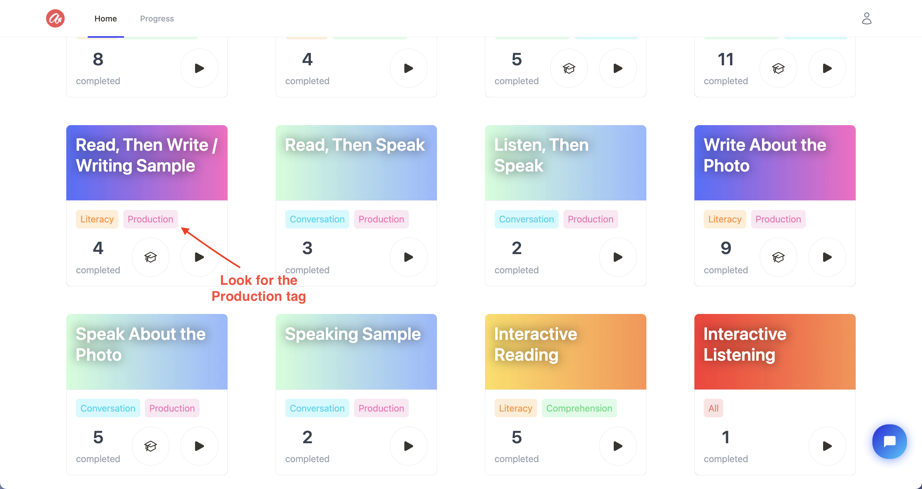Click the All tag on Interactive Listening
This screenshot has width=922, height=489.
coord(713,408)
